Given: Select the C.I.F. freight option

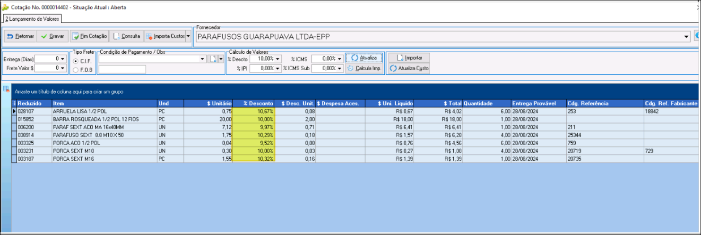Looking at the screenshot, I should [x=82, y=61].
